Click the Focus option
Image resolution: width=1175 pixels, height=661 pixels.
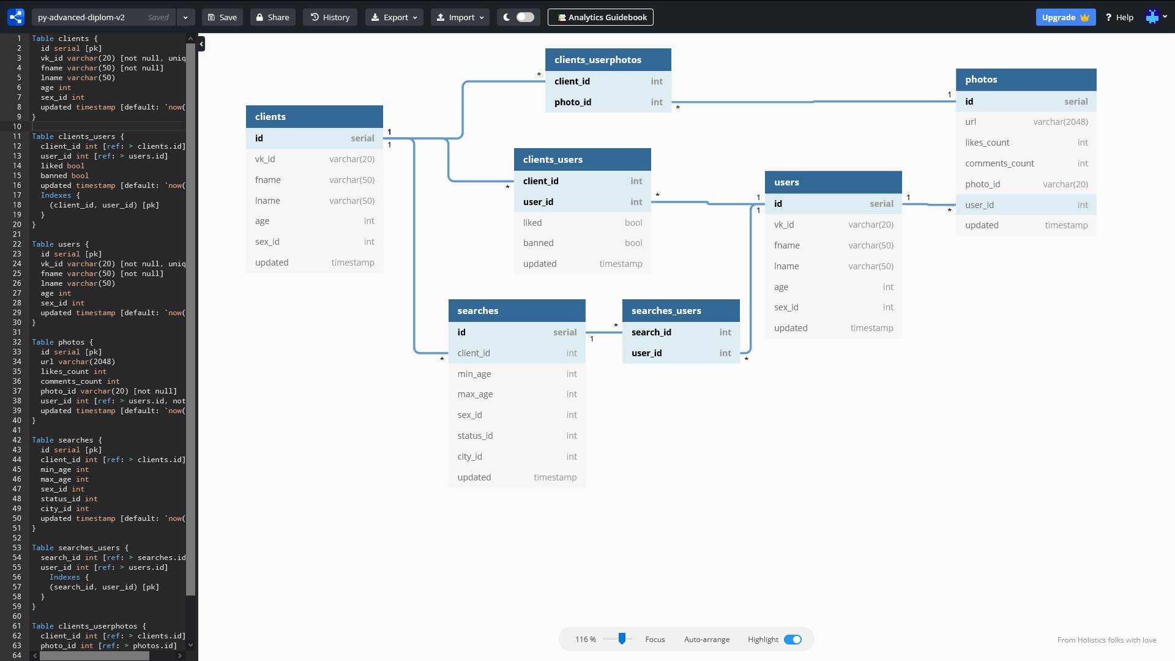[x=655, y=640]
